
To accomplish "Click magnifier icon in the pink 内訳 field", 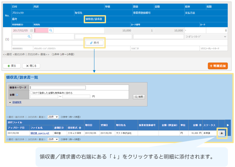I will (51, 31).
